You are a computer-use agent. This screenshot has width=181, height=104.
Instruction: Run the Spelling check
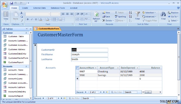click(x=120, y=17)
